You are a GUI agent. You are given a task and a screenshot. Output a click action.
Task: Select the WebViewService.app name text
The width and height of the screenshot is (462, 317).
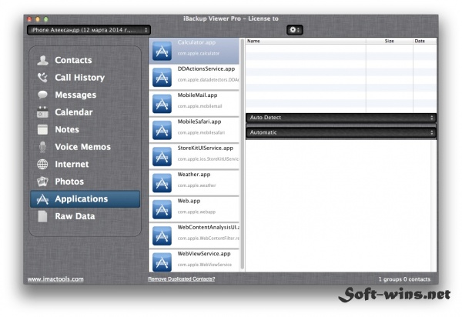point(204,254)
